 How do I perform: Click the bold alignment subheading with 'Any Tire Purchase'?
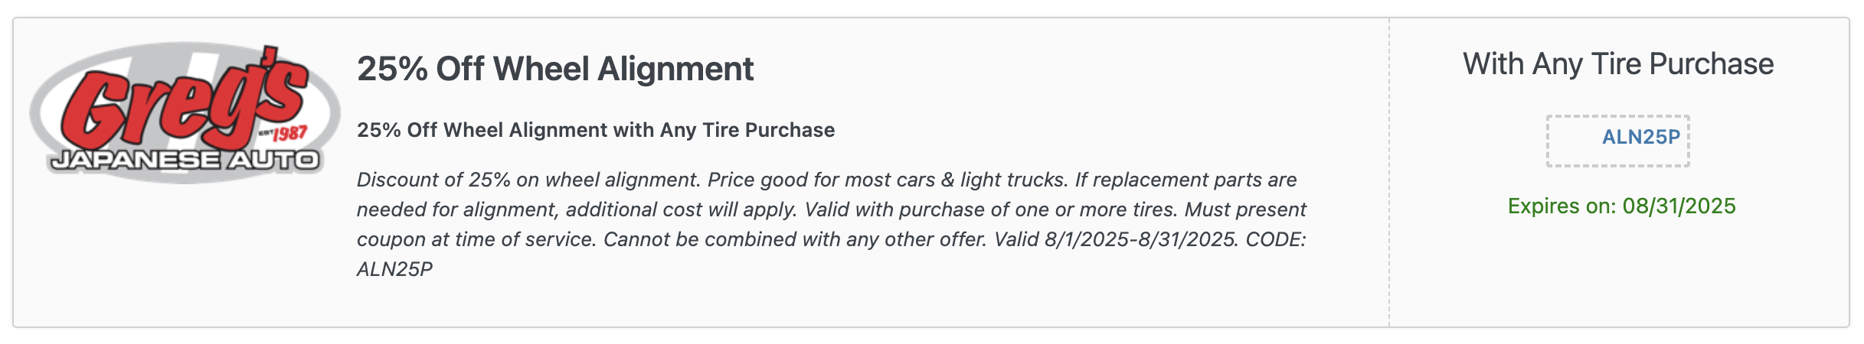(596, 130)
